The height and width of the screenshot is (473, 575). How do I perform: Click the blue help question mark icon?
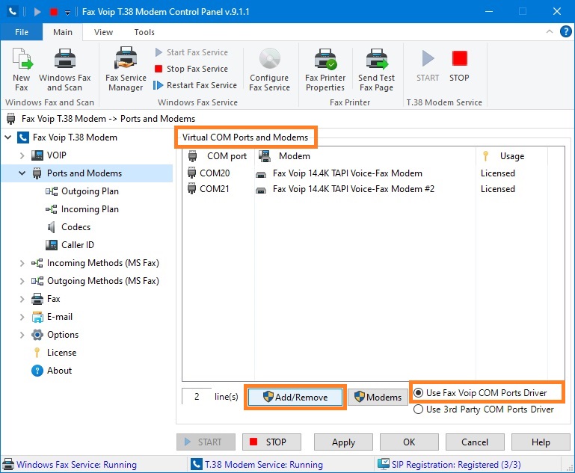tap(565, 31)
